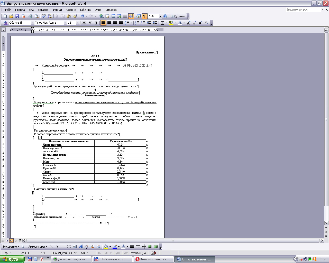Open the Вставка menu

click(x=43, y=10)
